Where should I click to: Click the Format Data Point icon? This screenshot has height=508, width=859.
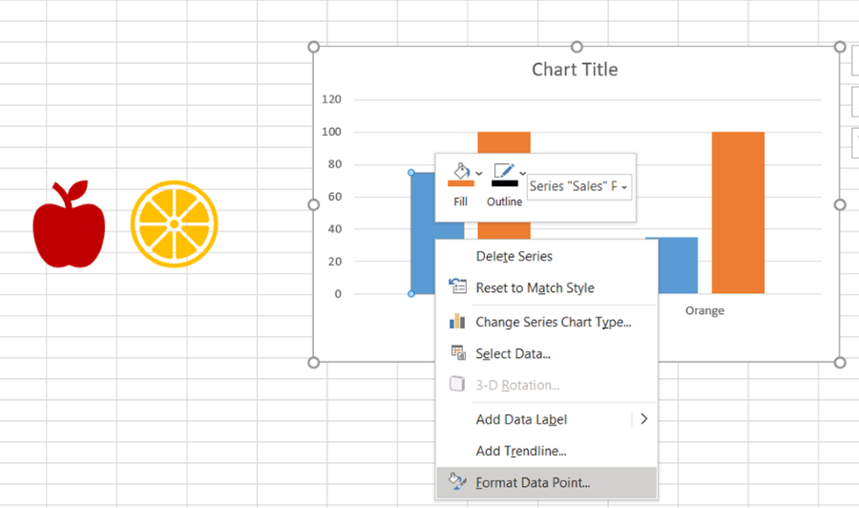pos(457,481)
